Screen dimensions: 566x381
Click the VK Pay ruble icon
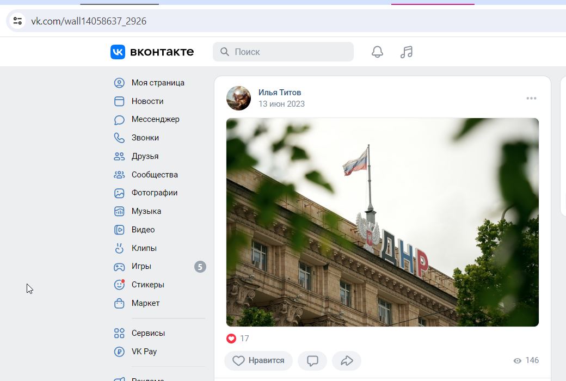[119, 352]
